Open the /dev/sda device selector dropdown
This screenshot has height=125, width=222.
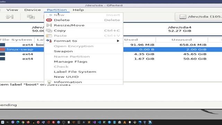pyautogui.click(x=198, y=17)
